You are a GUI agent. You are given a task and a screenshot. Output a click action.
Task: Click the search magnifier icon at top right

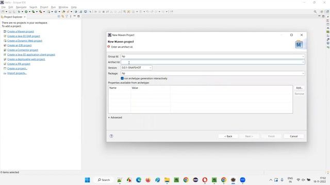(315, 12)
